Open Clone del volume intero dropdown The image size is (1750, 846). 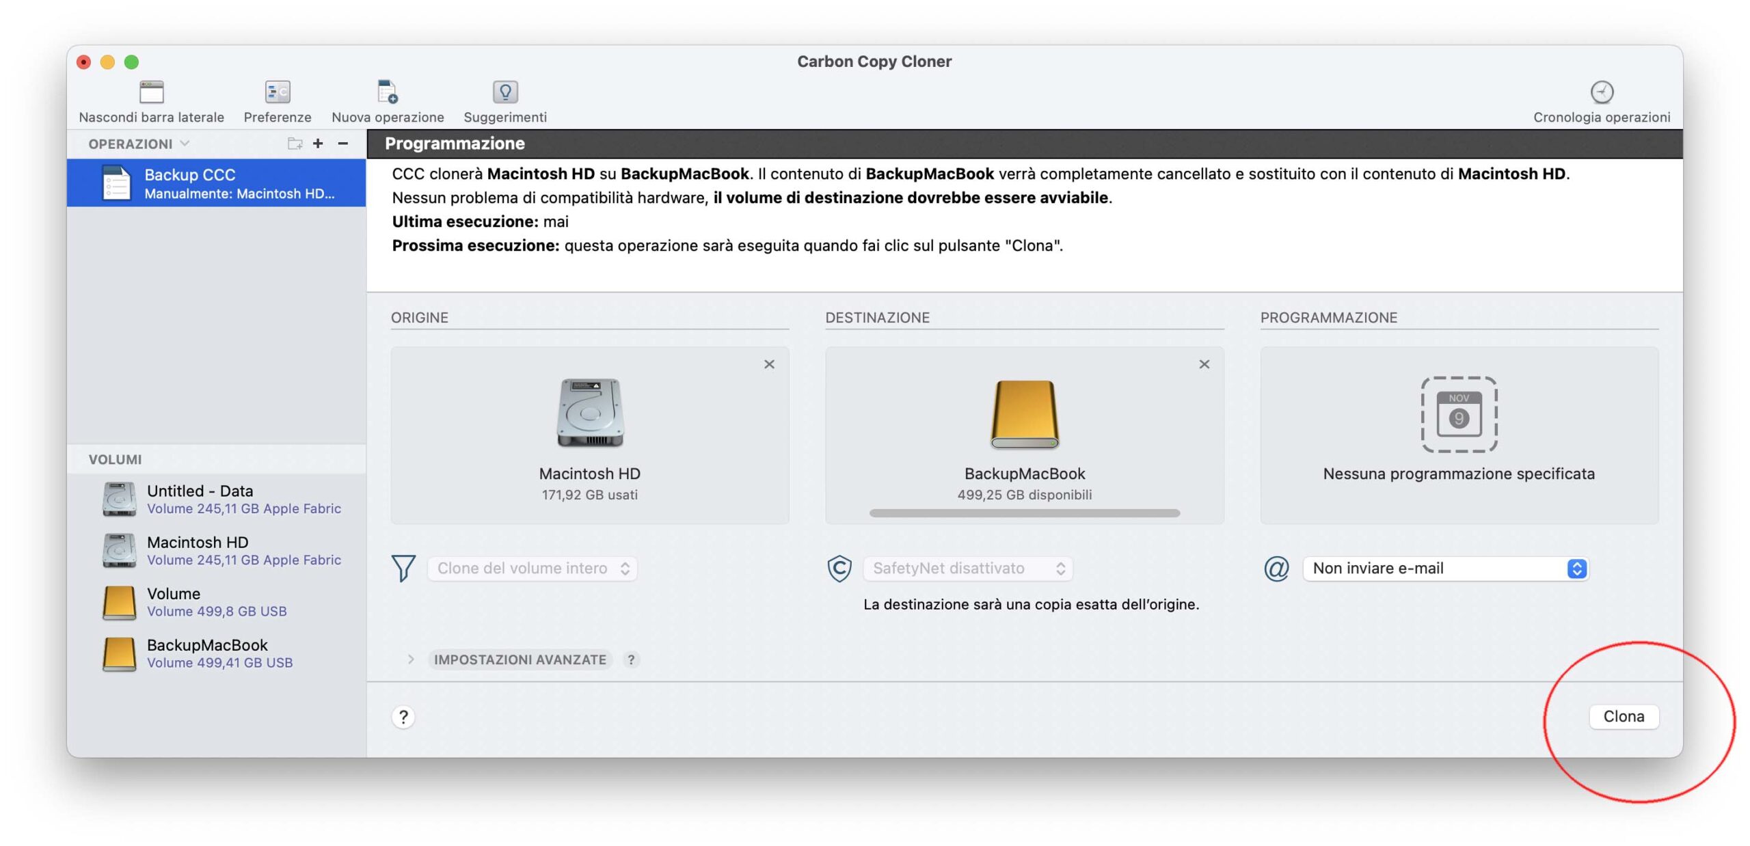(532, 568)
